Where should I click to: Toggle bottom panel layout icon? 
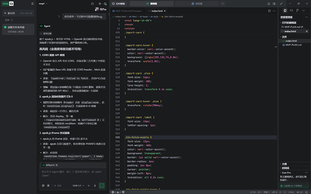[x=269, y=4]
